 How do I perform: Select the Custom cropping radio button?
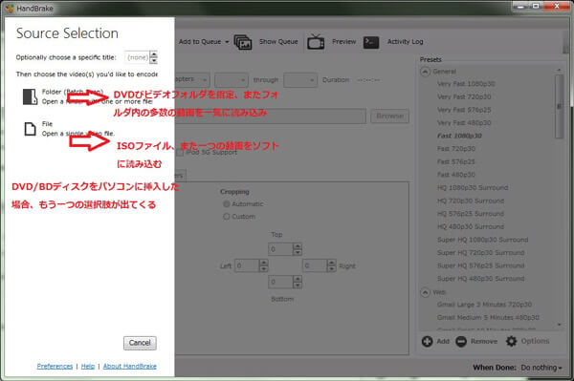[226, 217]
